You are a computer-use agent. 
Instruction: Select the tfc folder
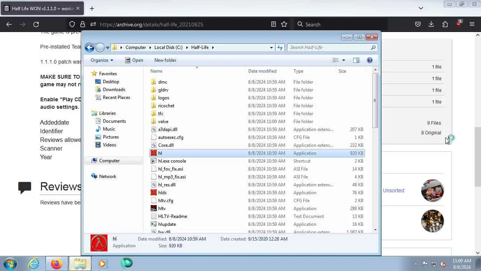point(161,114)
